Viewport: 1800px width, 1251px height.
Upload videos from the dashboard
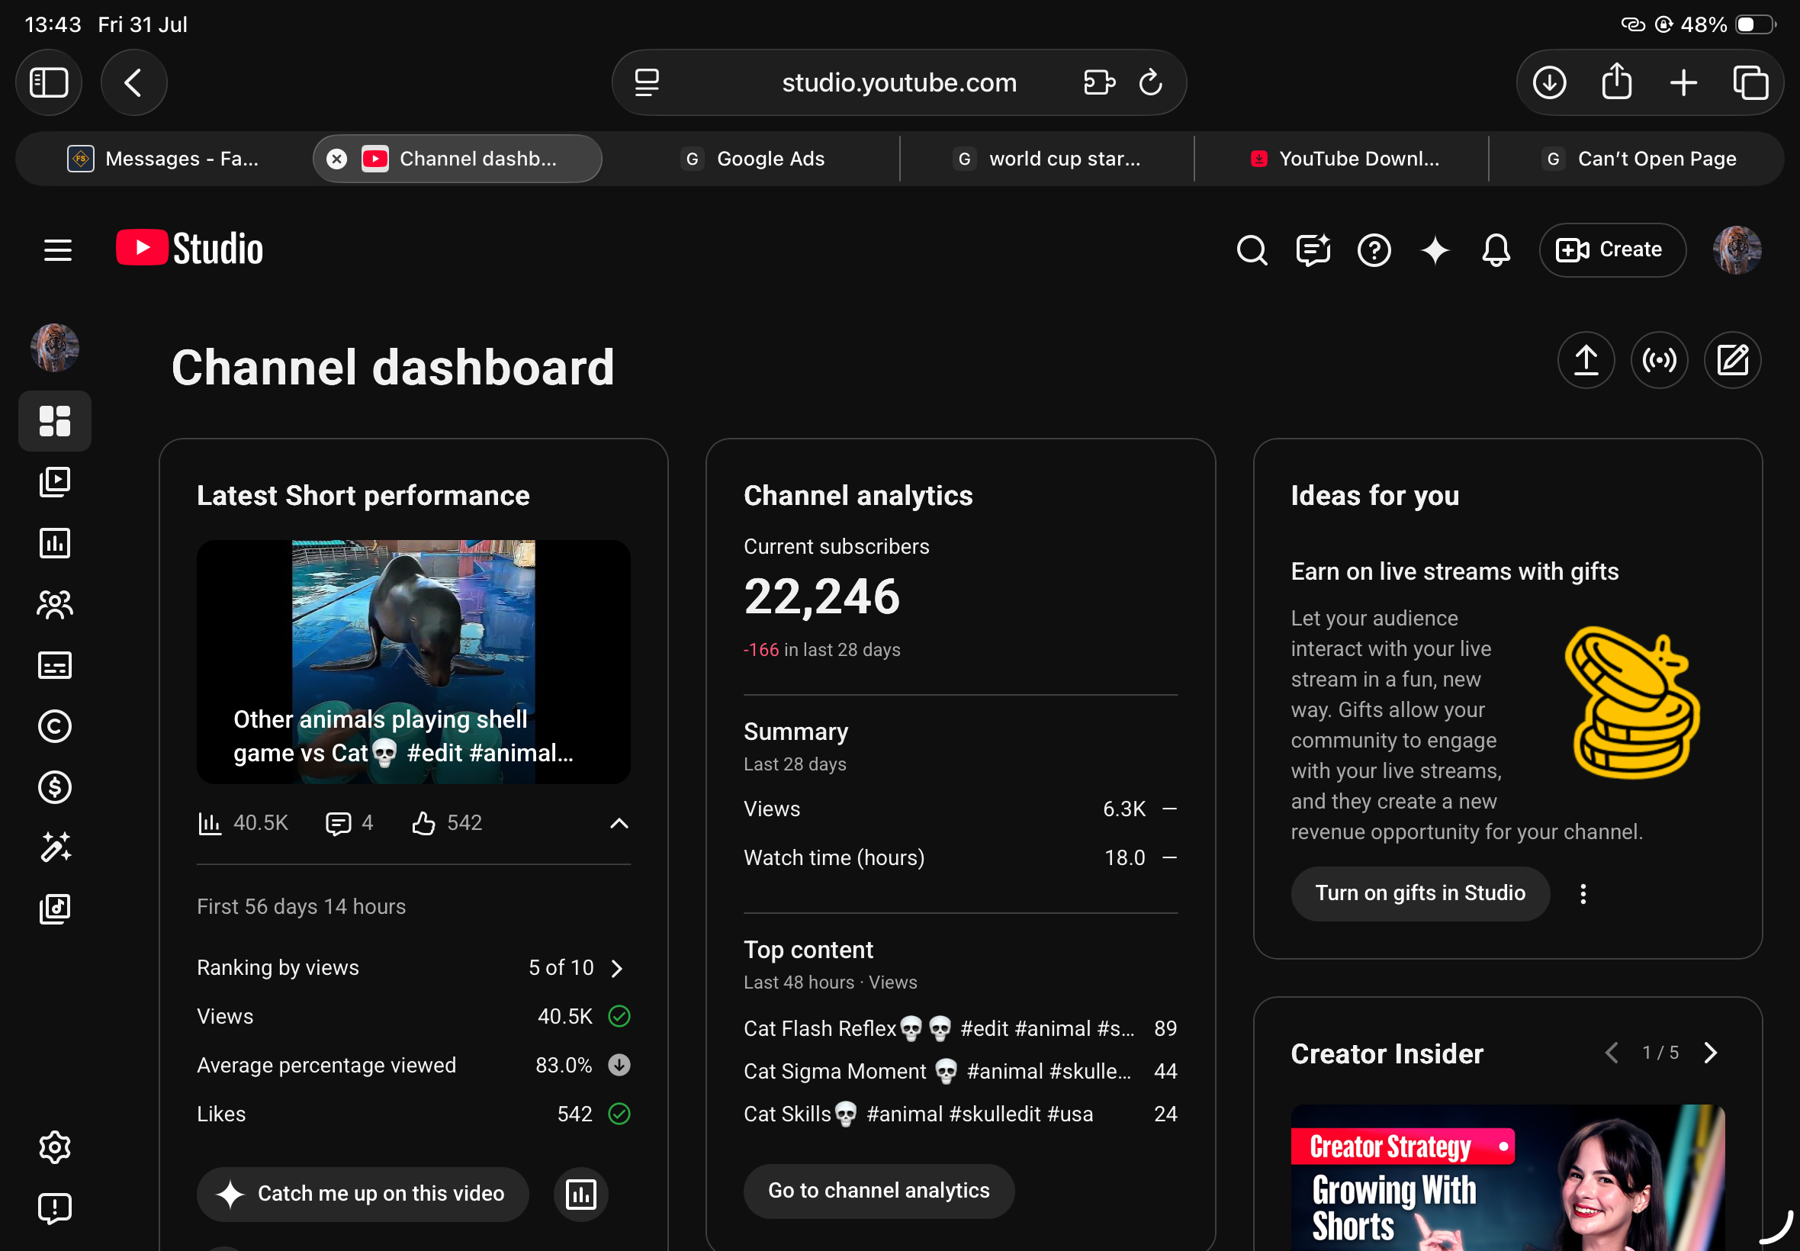(1586, 361)
